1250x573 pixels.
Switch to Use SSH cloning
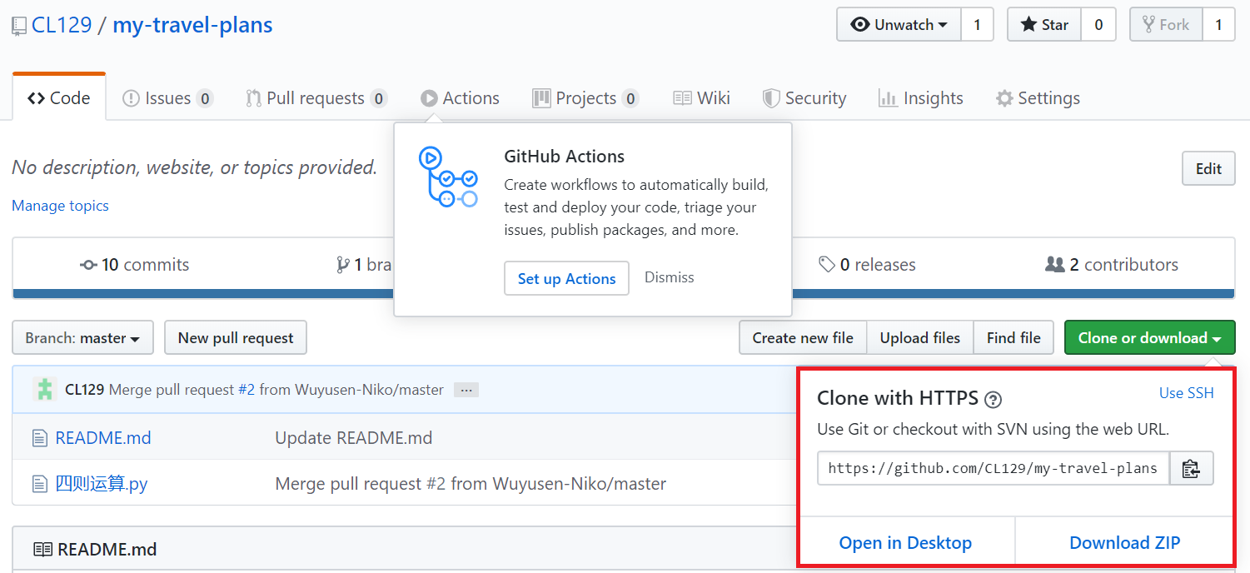coord(1187,393)
